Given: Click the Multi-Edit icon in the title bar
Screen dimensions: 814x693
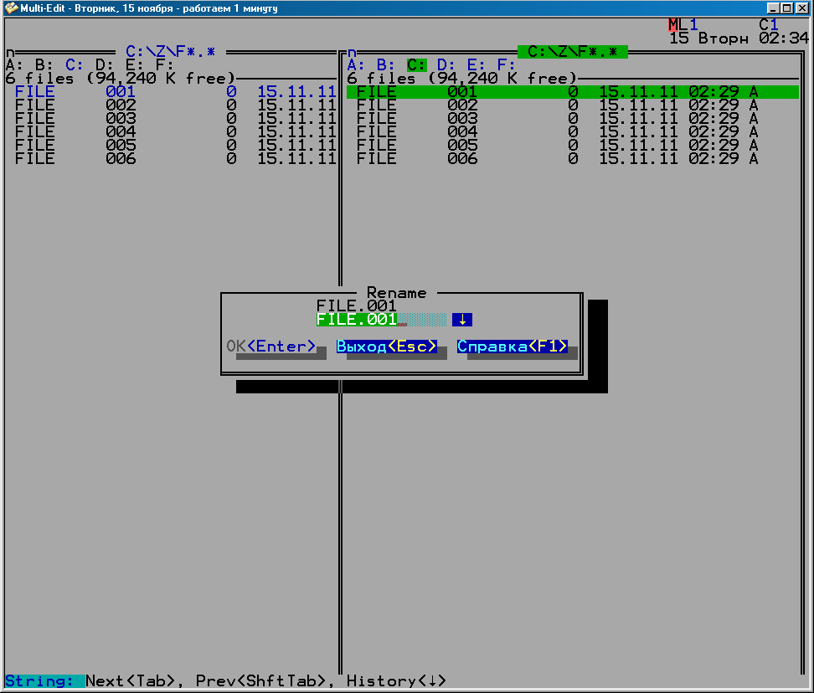Looking at the screenshot, I should click(11, 8).
